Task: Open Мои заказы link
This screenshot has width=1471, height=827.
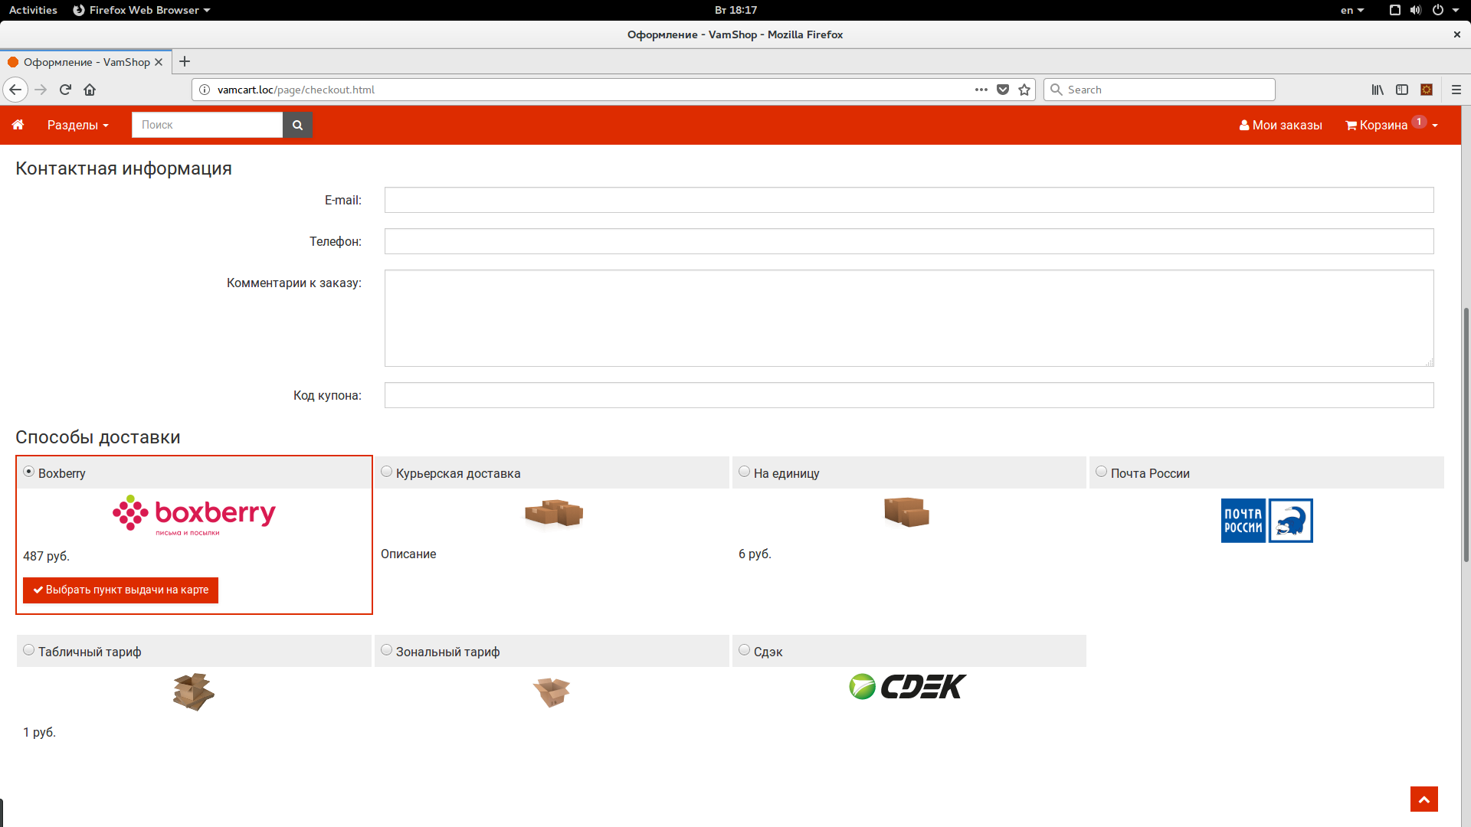Action: [1280, 125]
